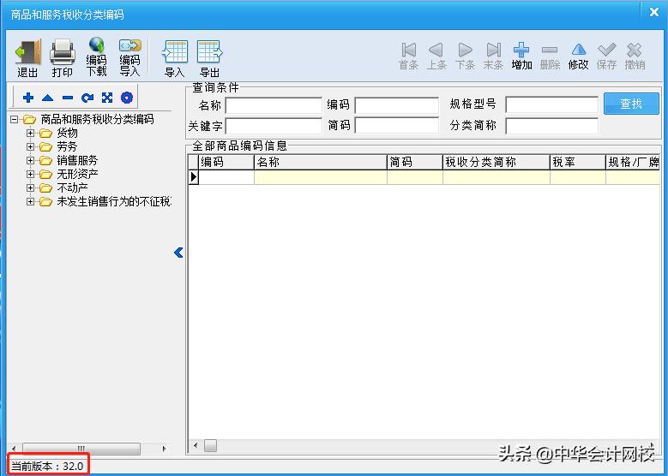Click into the 分类简称 input field
This screenshot has width=668, height=476.
(x=551, y=126)
